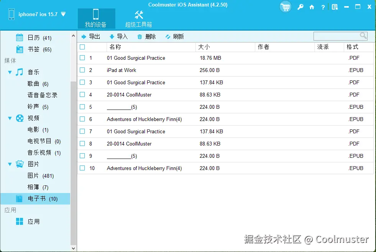Select 电子书 (10) category
This screenshot has height=252, width=376.
coord(36,199)
